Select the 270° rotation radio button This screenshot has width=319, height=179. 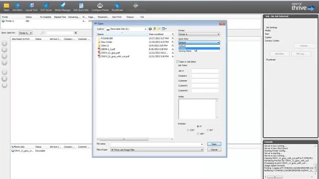pos(188,130)
